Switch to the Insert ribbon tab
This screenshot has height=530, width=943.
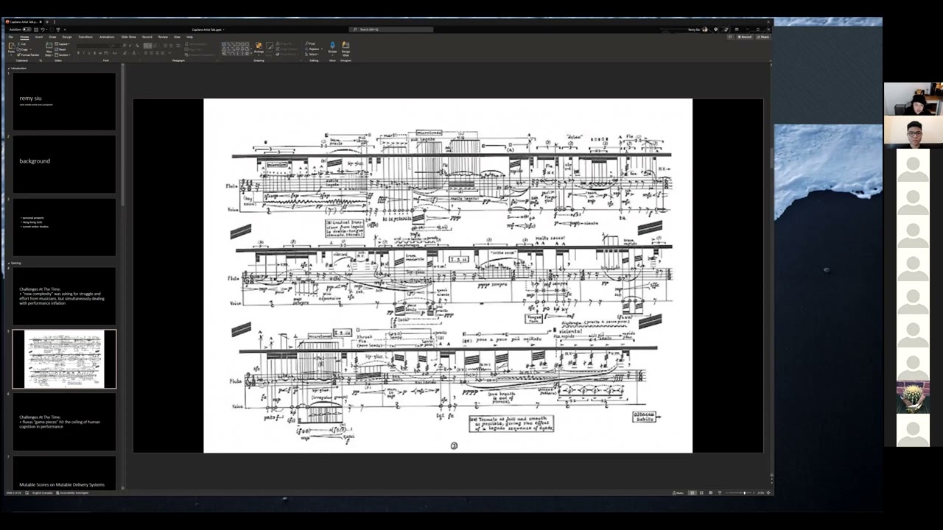(x=39, y=37)
